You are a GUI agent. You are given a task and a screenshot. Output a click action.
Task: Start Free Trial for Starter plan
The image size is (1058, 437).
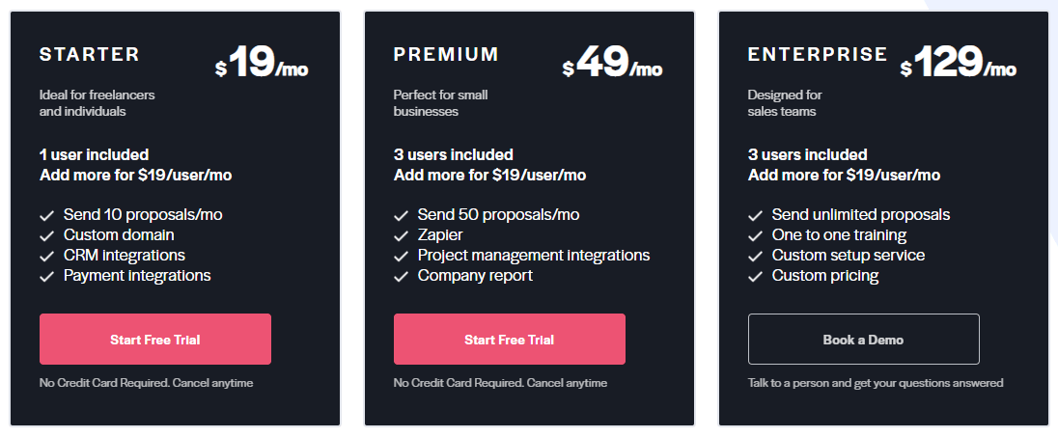point(155,340)
